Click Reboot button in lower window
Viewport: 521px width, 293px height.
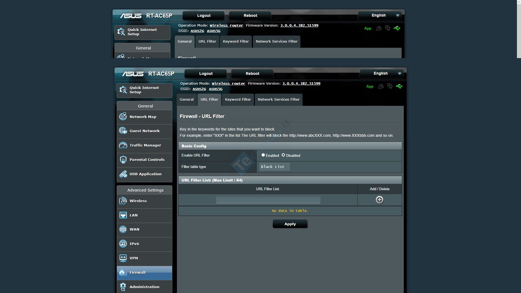[x=252, y=74]
